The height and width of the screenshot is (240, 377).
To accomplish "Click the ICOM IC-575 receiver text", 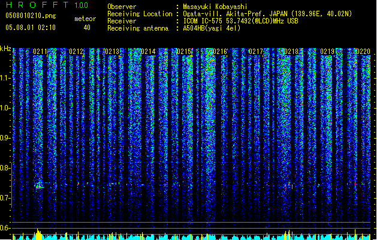I will (x=240, y=21).
